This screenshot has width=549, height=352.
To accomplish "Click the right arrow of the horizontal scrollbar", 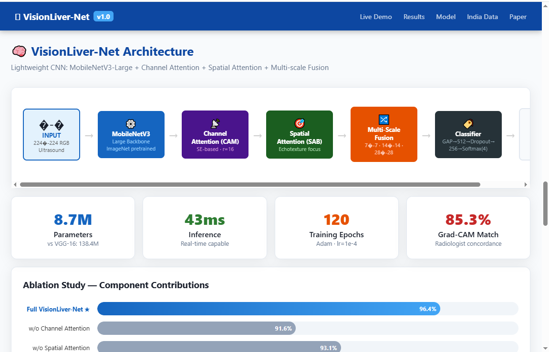I will 526,184.
